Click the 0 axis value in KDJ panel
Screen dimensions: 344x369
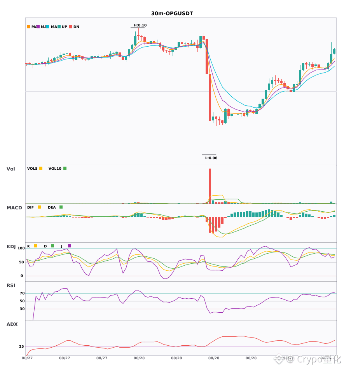[x=22, y=276]
